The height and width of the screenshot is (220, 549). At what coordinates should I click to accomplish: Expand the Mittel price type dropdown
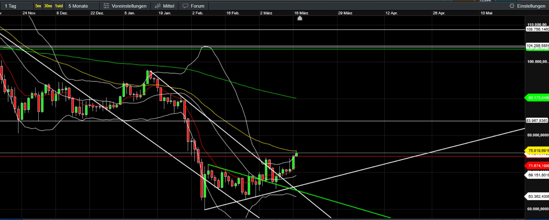169,6
